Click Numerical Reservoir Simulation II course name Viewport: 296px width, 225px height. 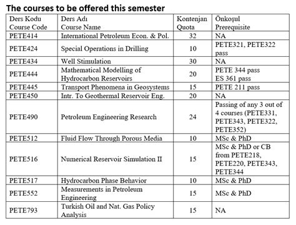pyautogui.click(x=111, y=159)
